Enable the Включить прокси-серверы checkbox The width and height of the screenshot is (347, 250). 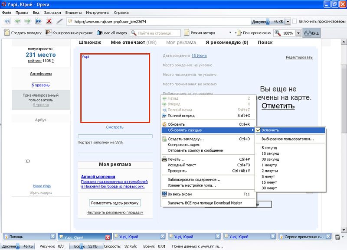click(x=295, y=21)
